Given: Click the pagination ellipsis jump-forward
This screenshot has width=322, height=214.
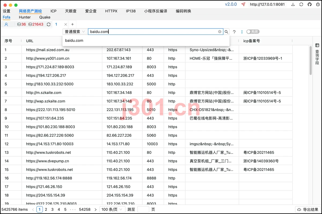Looking at the screenshot, I should coord(73,209).
